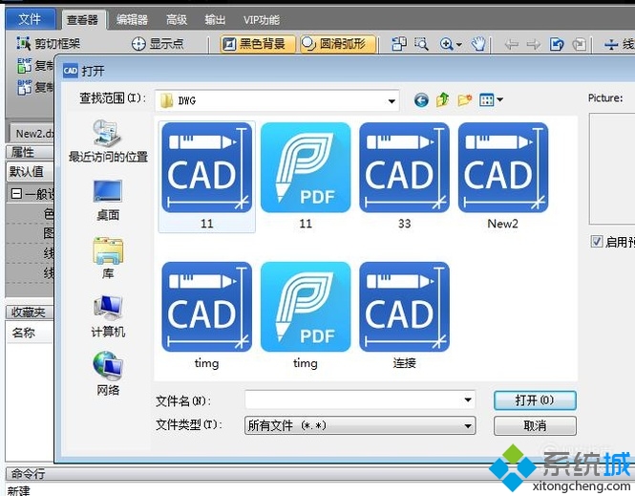The image size is (635, 496).
Task: Open the 查找范围 DWG folder dropdown
Action: 277,100
